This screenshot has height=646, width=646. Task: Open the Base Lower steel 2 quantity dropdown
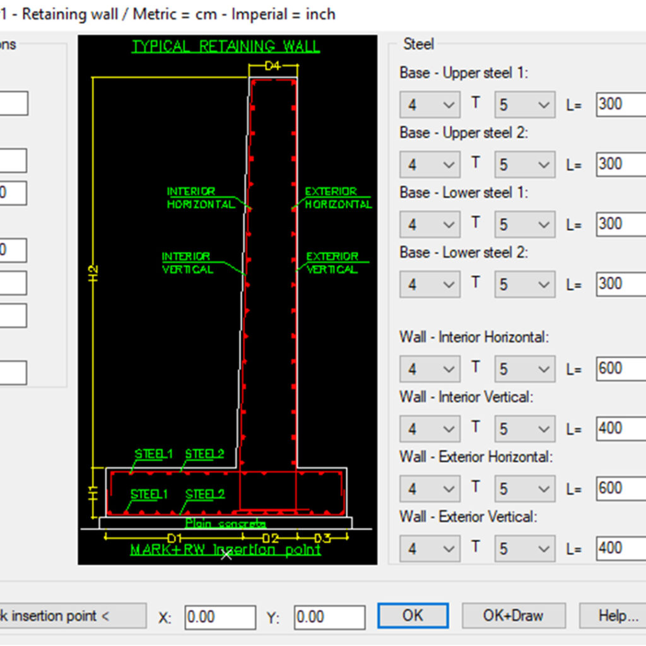click(x=430, y=284)
